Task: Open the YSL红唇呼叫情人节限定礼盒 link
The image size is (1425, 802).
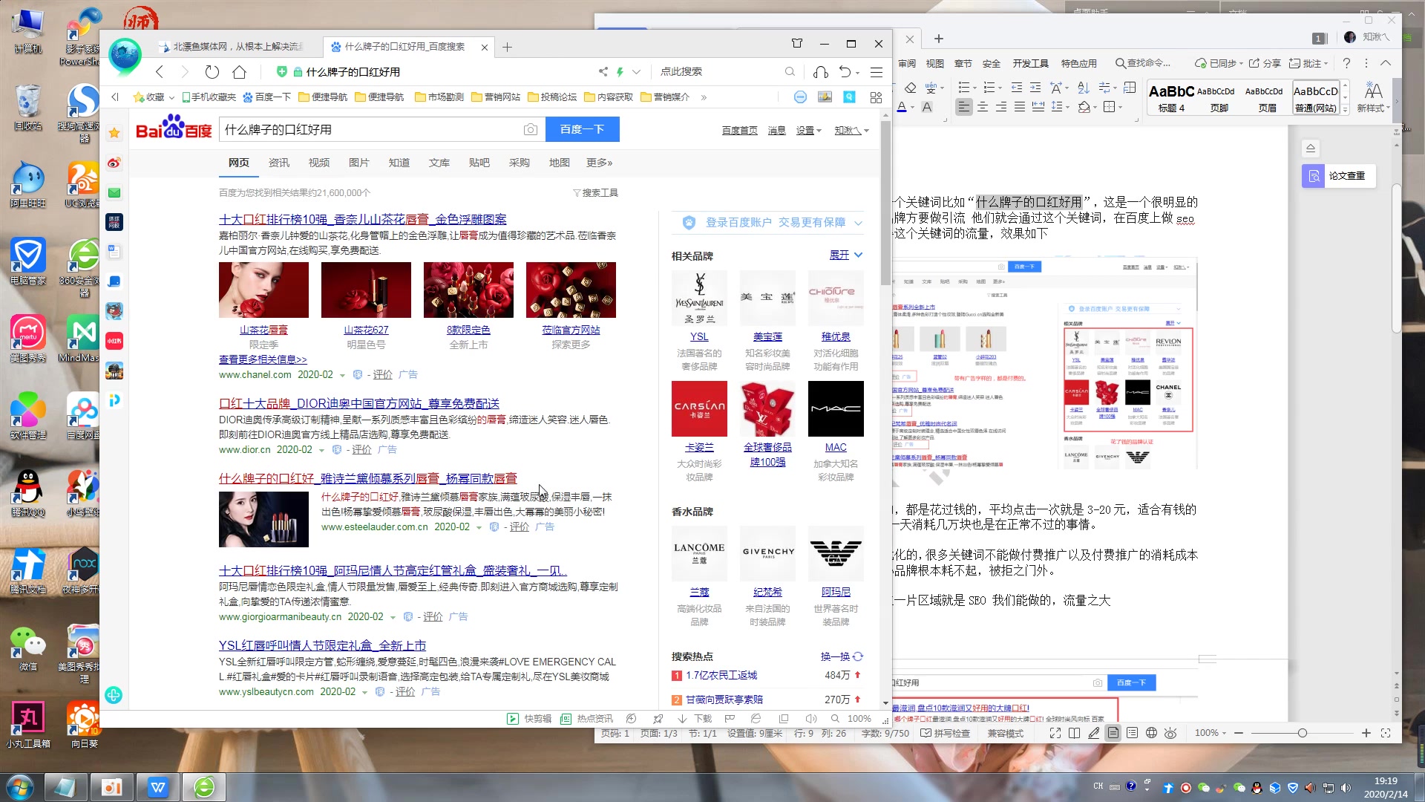Action: [x=322, y=645]
